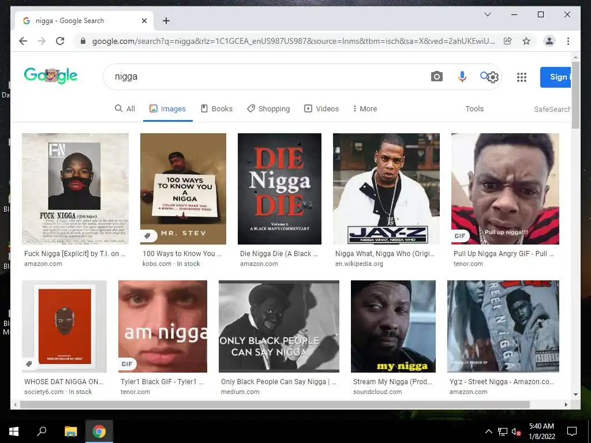Select the Images tab
The width and height of the screenshot is (591, 443).
(168, 109)
